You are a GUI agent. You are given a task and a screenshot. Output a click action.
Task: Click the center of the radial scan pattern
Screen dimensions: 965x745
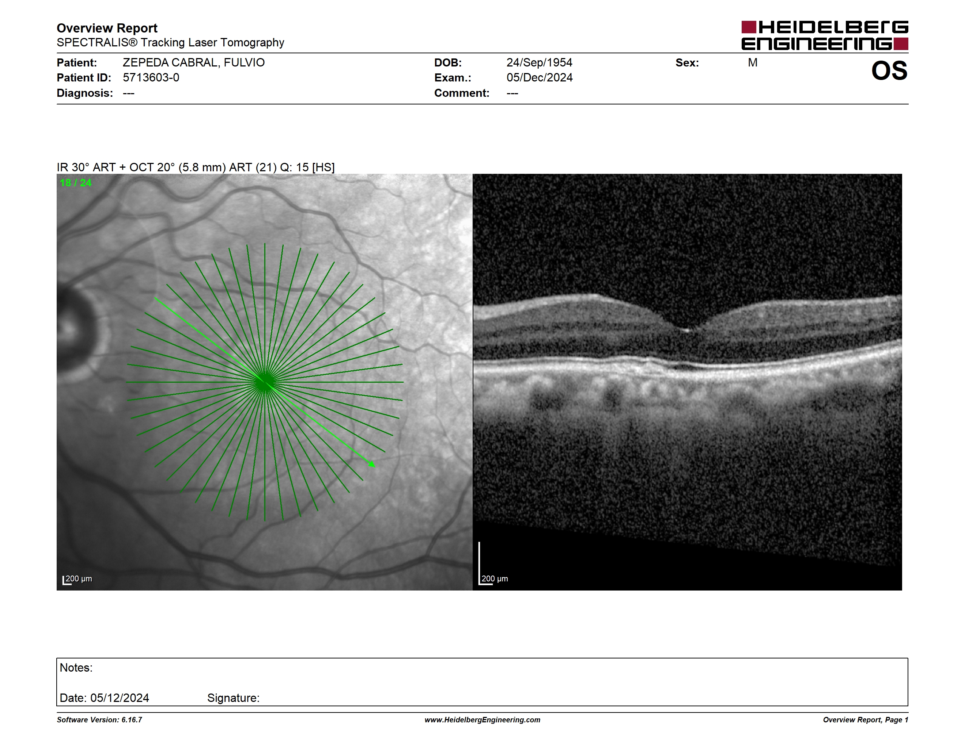pos(265,382)
